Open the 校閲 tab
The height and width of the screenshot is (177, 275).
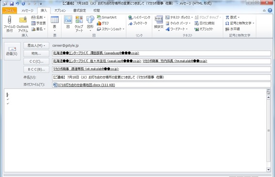[97, 11]
